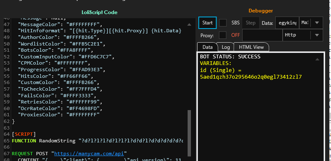Click the generated id value 5aed1qzh37o...
Image resolution: width=331 pixels, height=161 pixels.
click(x=251, y=77)
